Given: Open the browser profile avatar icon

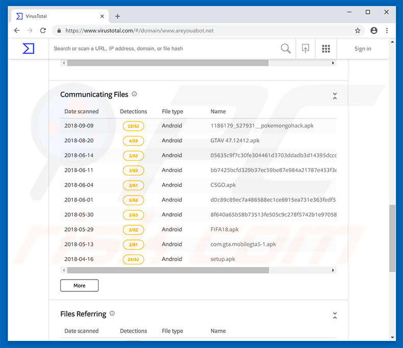Looking at the screenshot, I should [374, 30].
